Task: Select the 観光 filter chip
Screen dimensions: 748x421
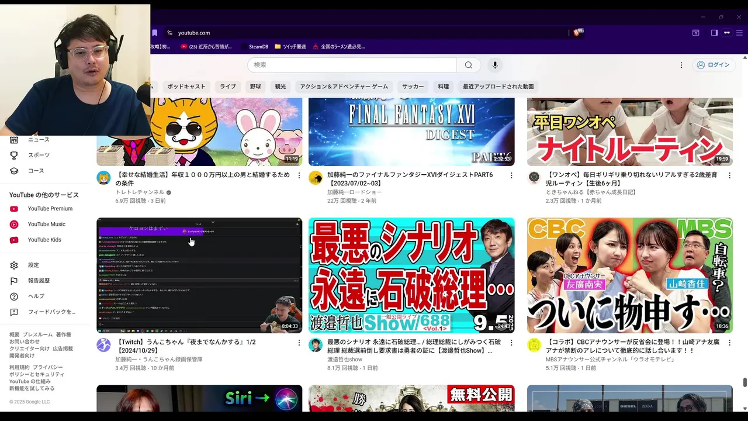Action: pyautogui.click(x=280, y=87)
